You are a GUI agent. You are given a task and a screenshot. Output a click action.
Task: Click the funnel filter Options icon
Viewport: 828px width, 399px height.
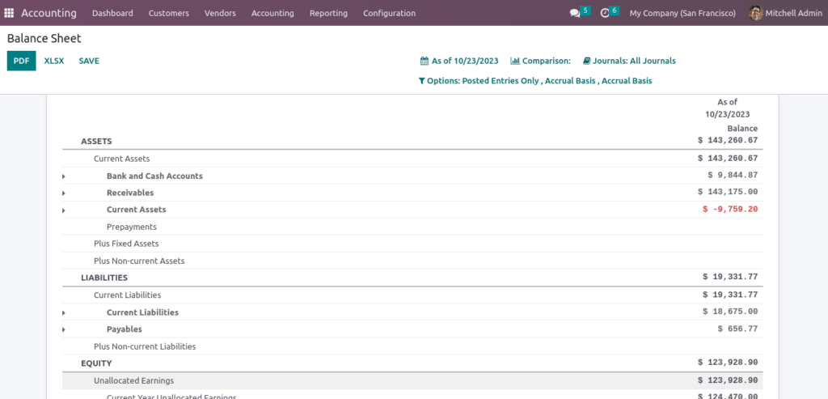pyautogui.click(x=421, y=82)
